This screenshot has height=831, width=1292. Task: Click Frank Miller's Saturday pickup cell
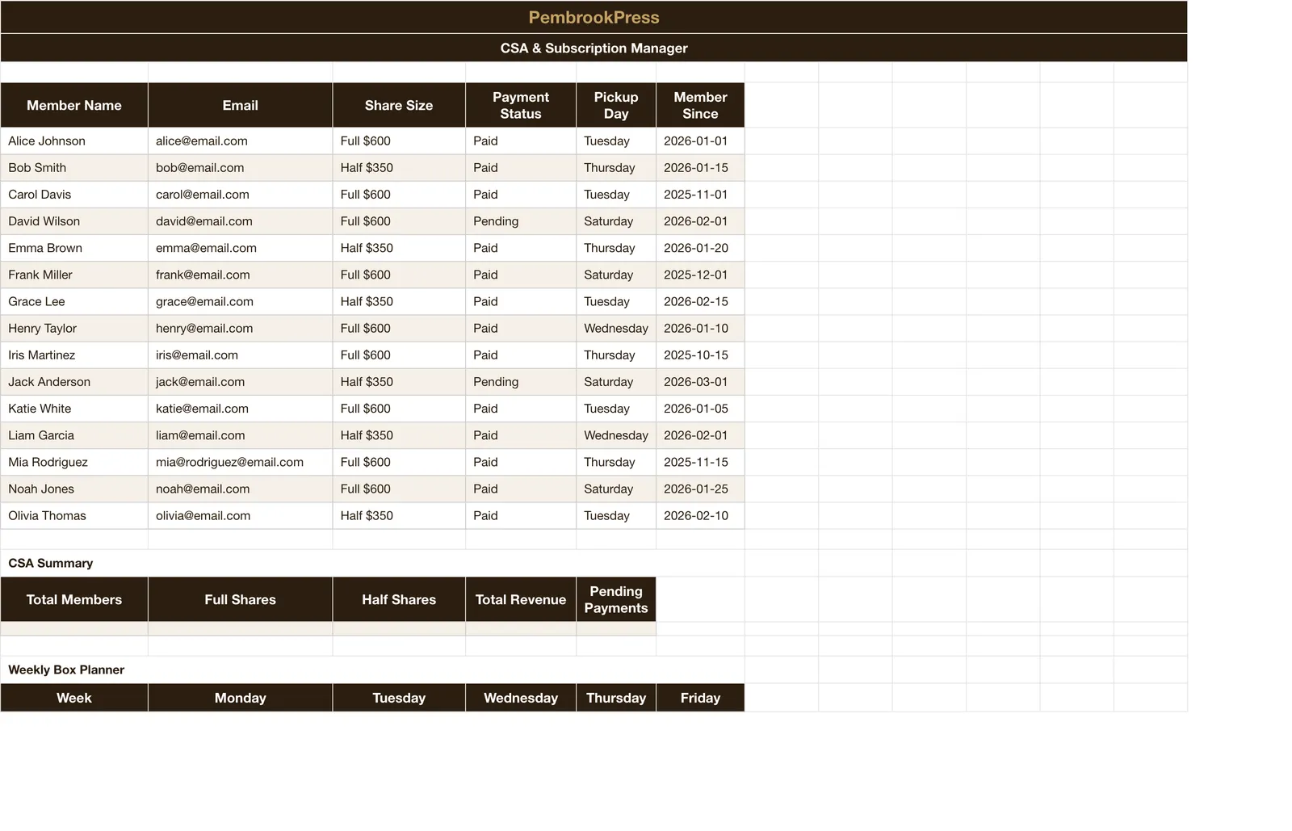[616, 275]
